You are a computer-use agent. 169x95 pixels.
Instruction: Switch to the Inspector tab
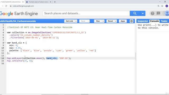click(x=143, y=21)
